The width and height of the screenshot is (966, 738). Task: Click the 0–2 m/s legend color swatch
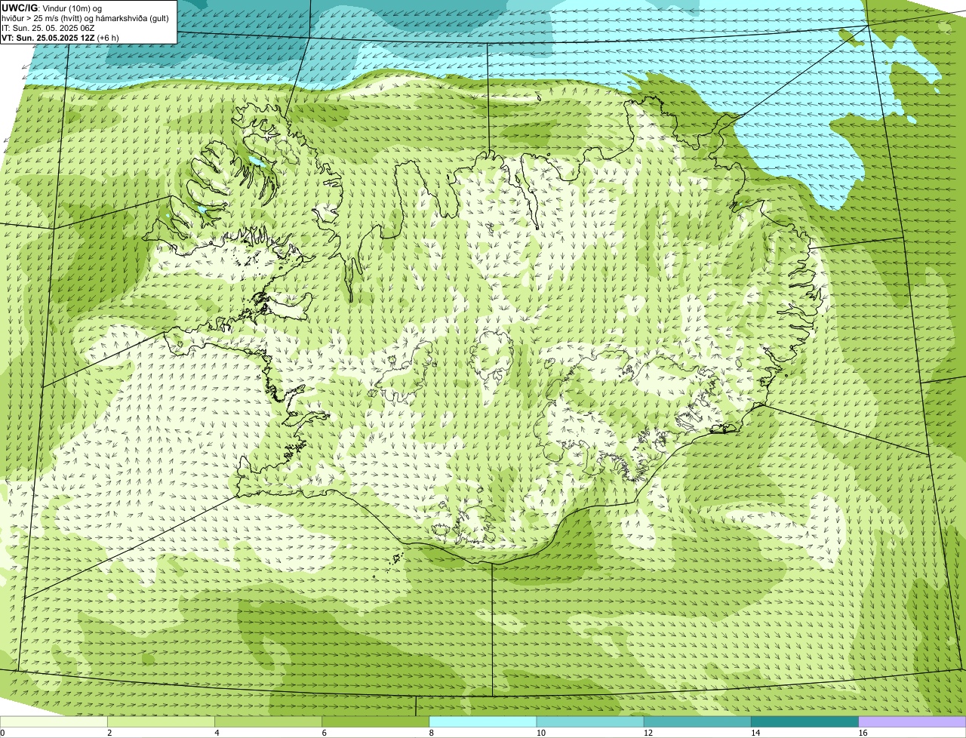click(x=54, y=721)
